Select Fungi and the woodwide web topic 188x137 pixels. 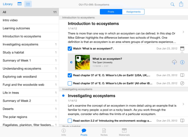pos(23,85)
